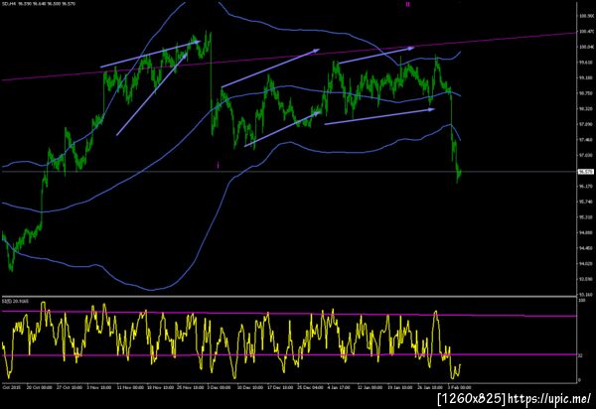Viewport: 596px width, 409px height.
Task: Click the '4 Jan 17:00' date label
Action: click(339, 388)
